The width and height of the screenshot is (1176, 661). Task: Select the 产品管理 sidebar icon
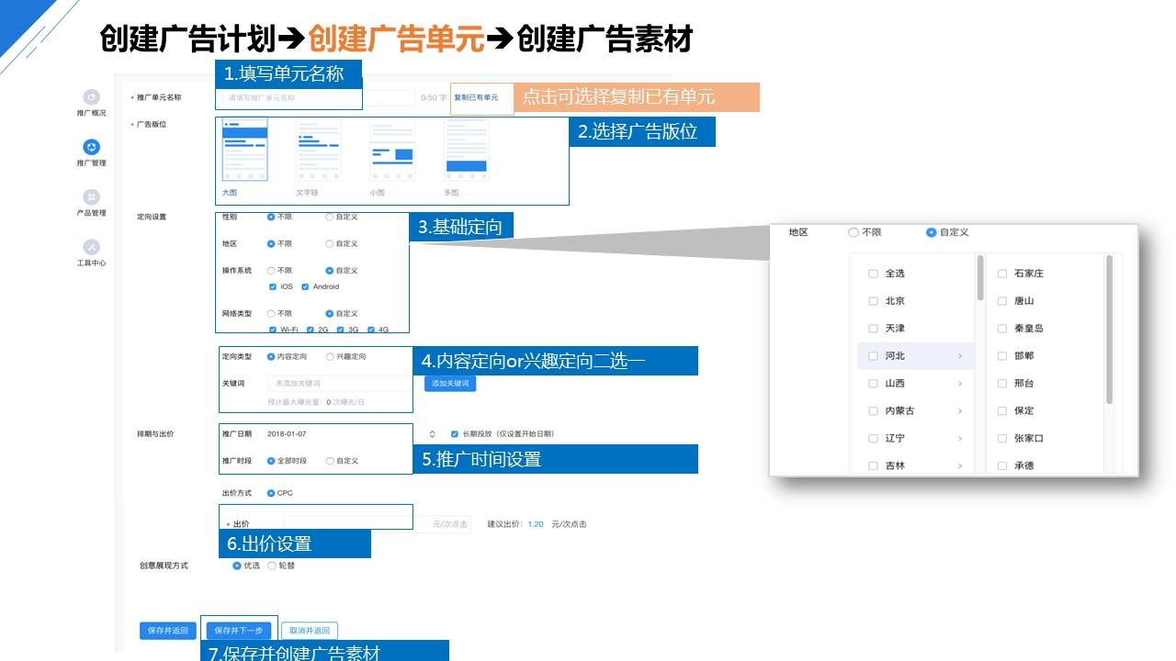pos(91,197)
